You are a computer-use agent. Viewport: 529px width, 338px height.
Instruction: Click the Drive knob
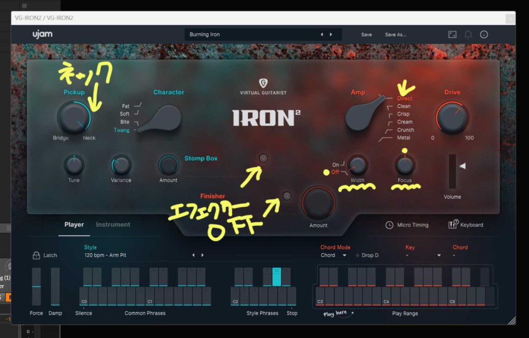[x=452, y=117]
